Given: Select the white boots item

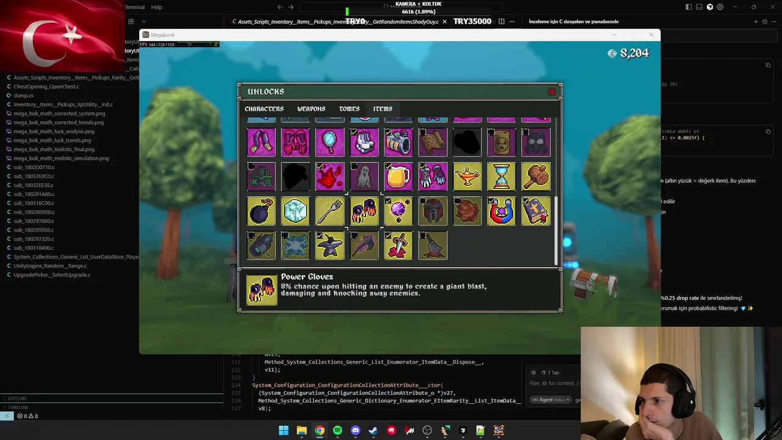Looking at the screenshot, I should [364, 142].
